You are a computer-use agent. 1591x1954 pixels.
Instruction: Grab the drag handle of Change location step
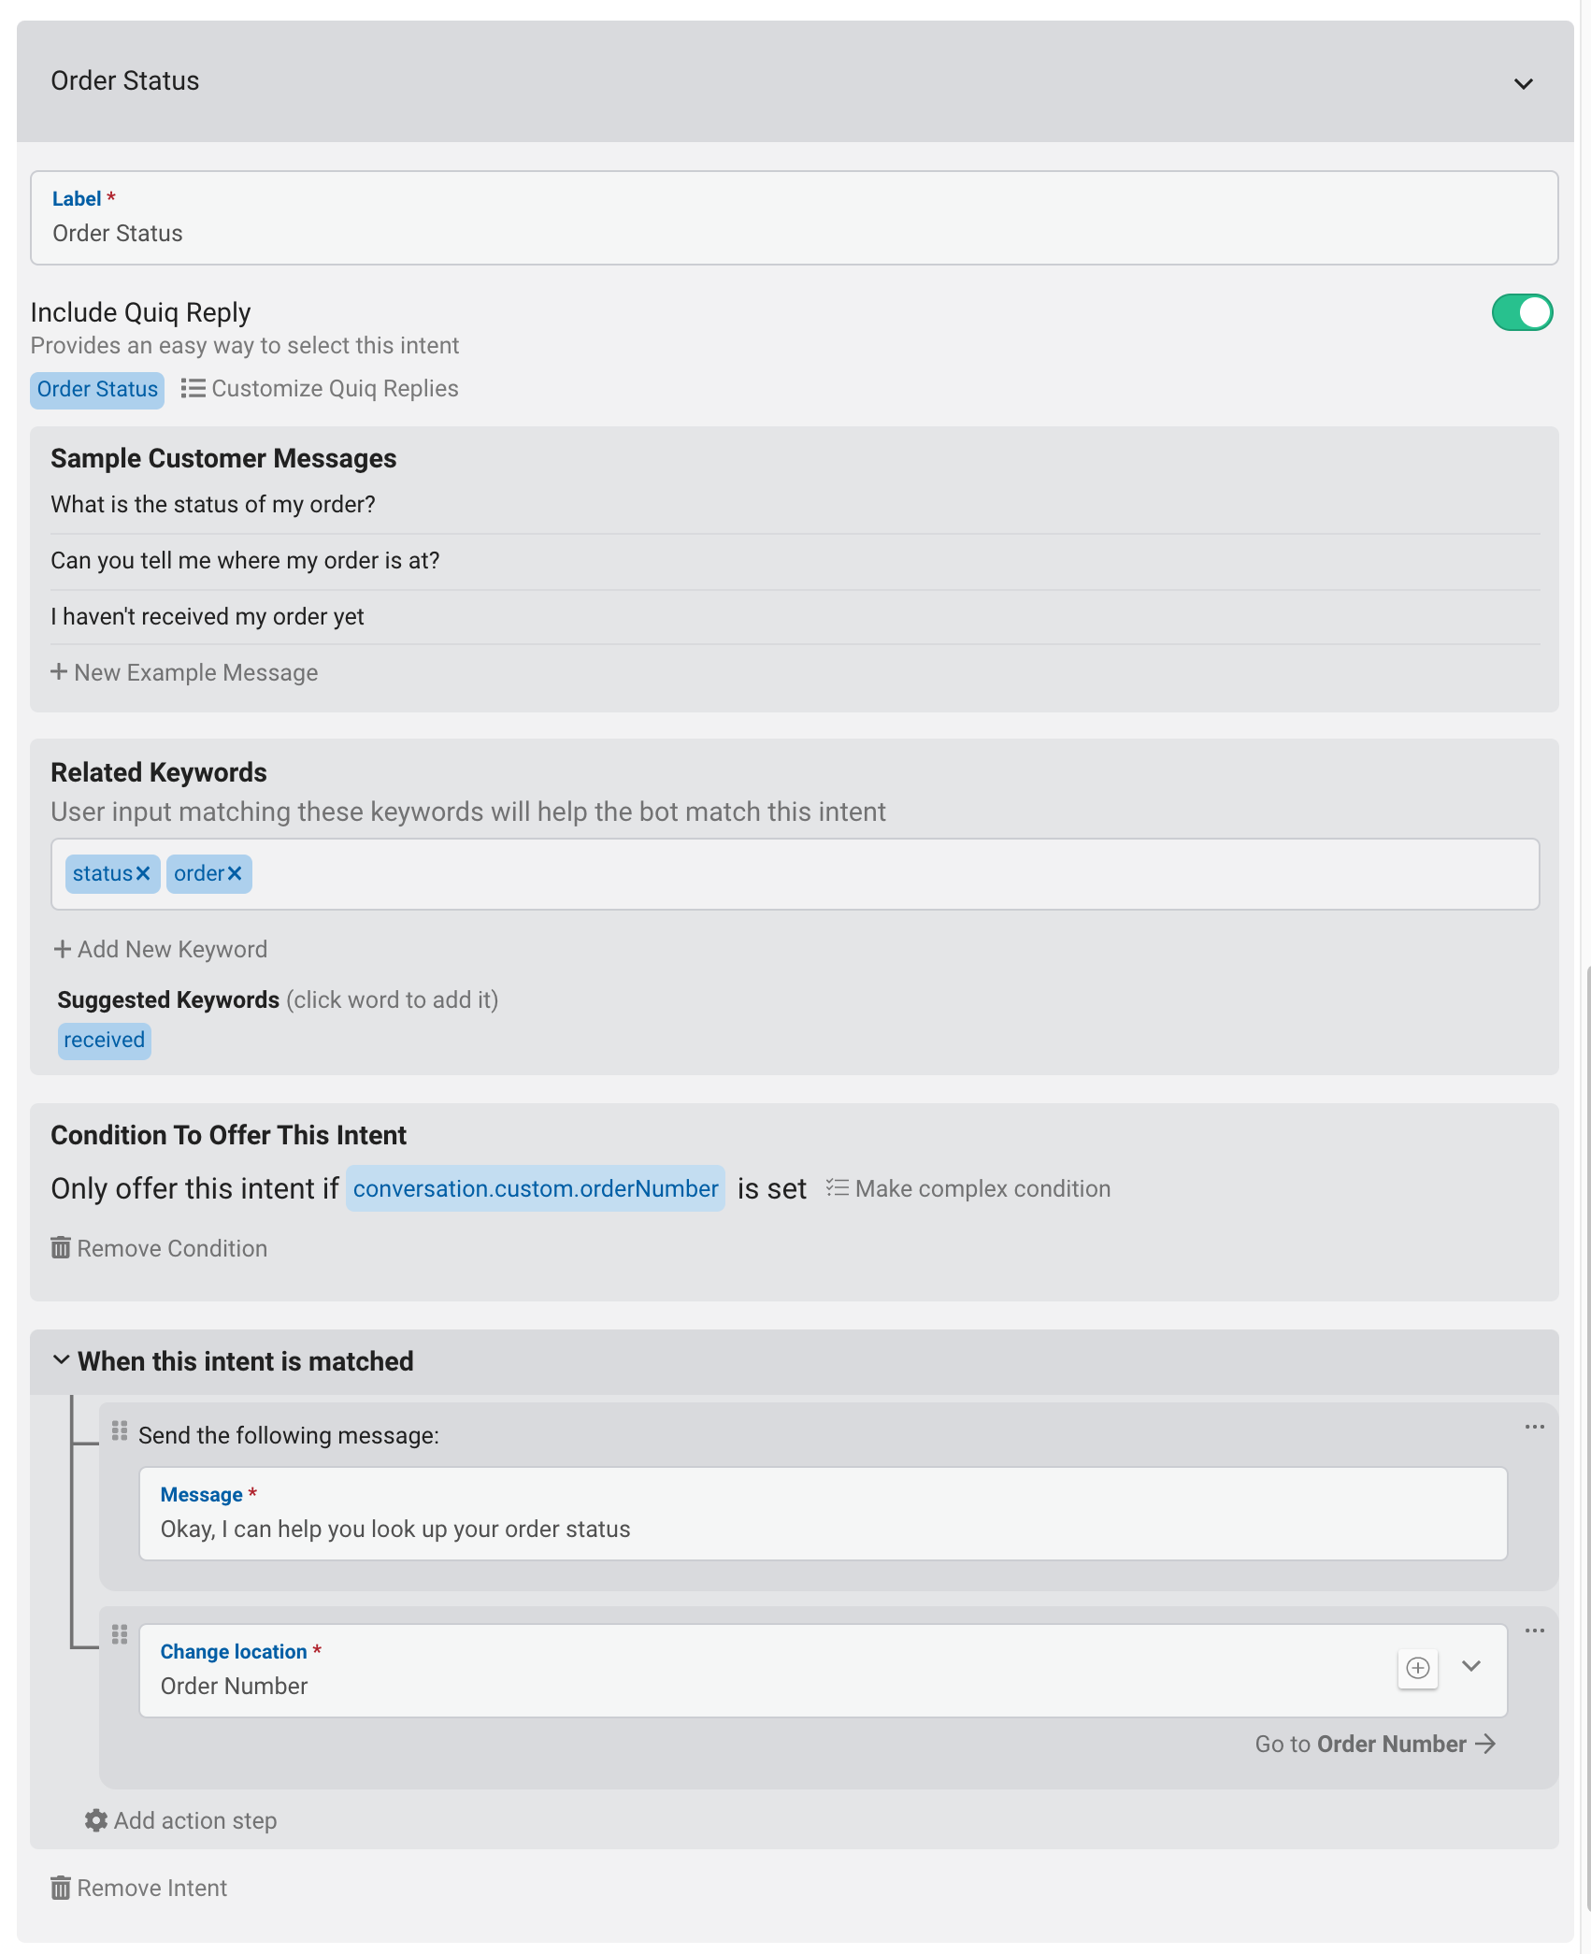point(120,1634)
